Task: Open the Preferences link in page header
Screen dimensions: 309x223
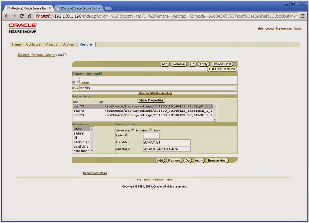Action: [x=284, y=29]
